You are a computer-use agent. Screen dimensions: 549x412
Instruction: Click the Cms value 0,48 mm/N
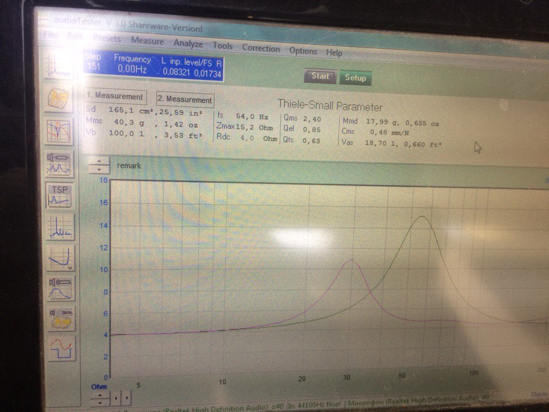pyautogui.click(x=389, y=133)
